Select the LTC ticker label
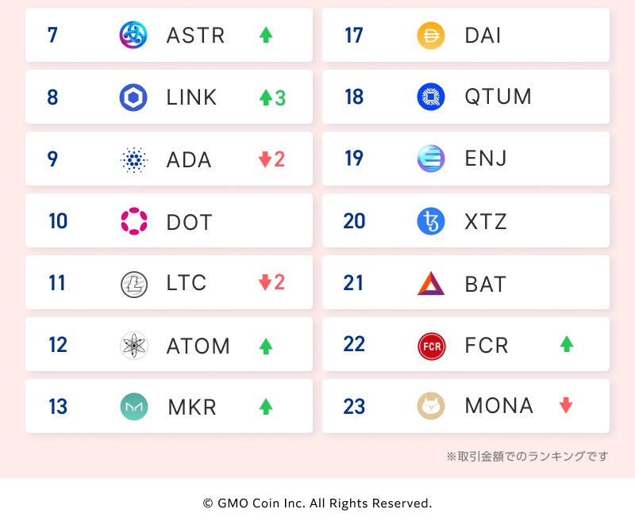The image size is (635, 528). click(x=187, y=283)
